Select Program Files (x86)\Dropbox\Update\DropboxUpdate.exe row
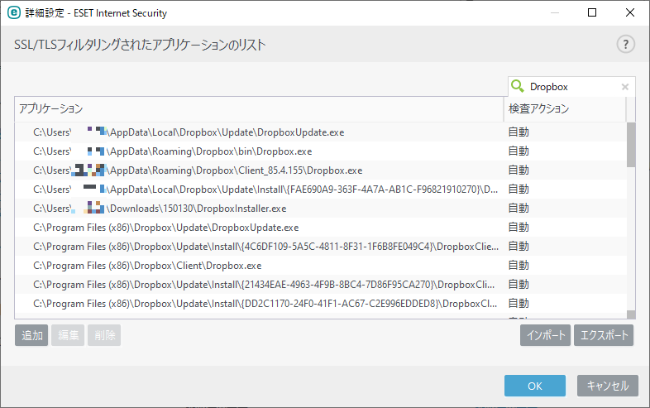 (x=321, y=228)
